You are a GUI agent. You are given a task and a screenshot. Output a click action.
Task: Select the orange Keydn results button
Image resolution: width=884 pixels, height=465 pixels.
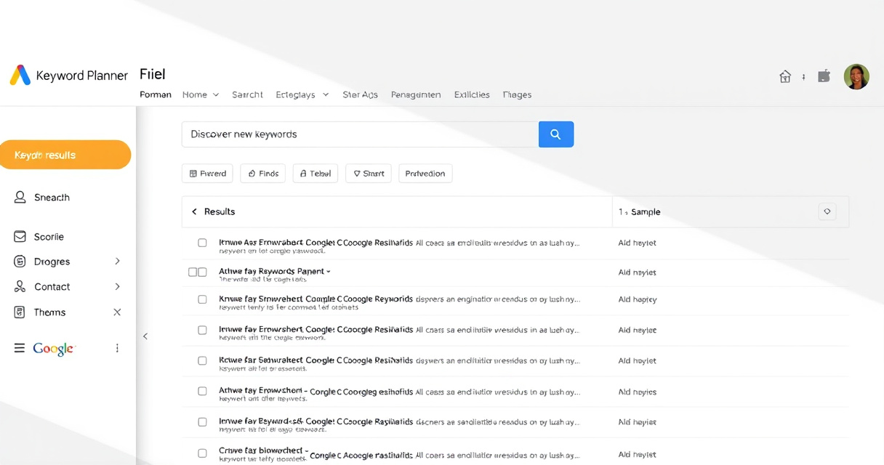(65, 155)
